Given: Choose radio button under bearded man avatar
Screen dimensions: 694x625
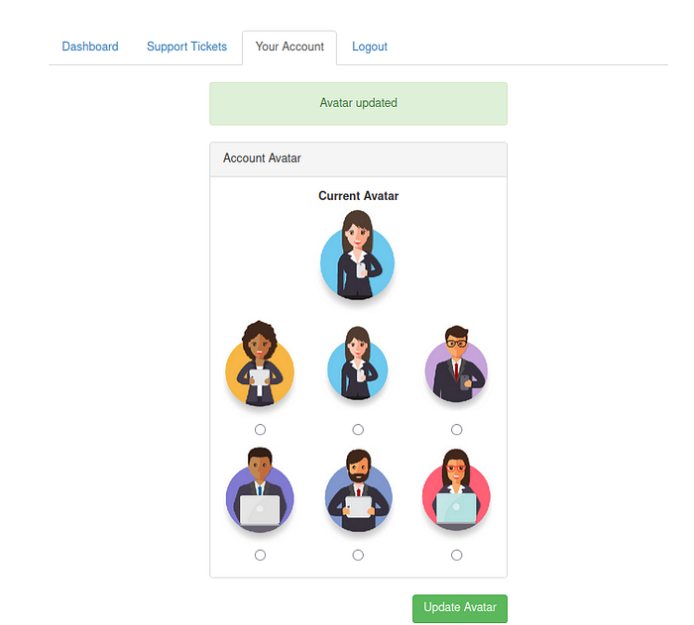Looking at the screenshot, I should pos(358,555).
